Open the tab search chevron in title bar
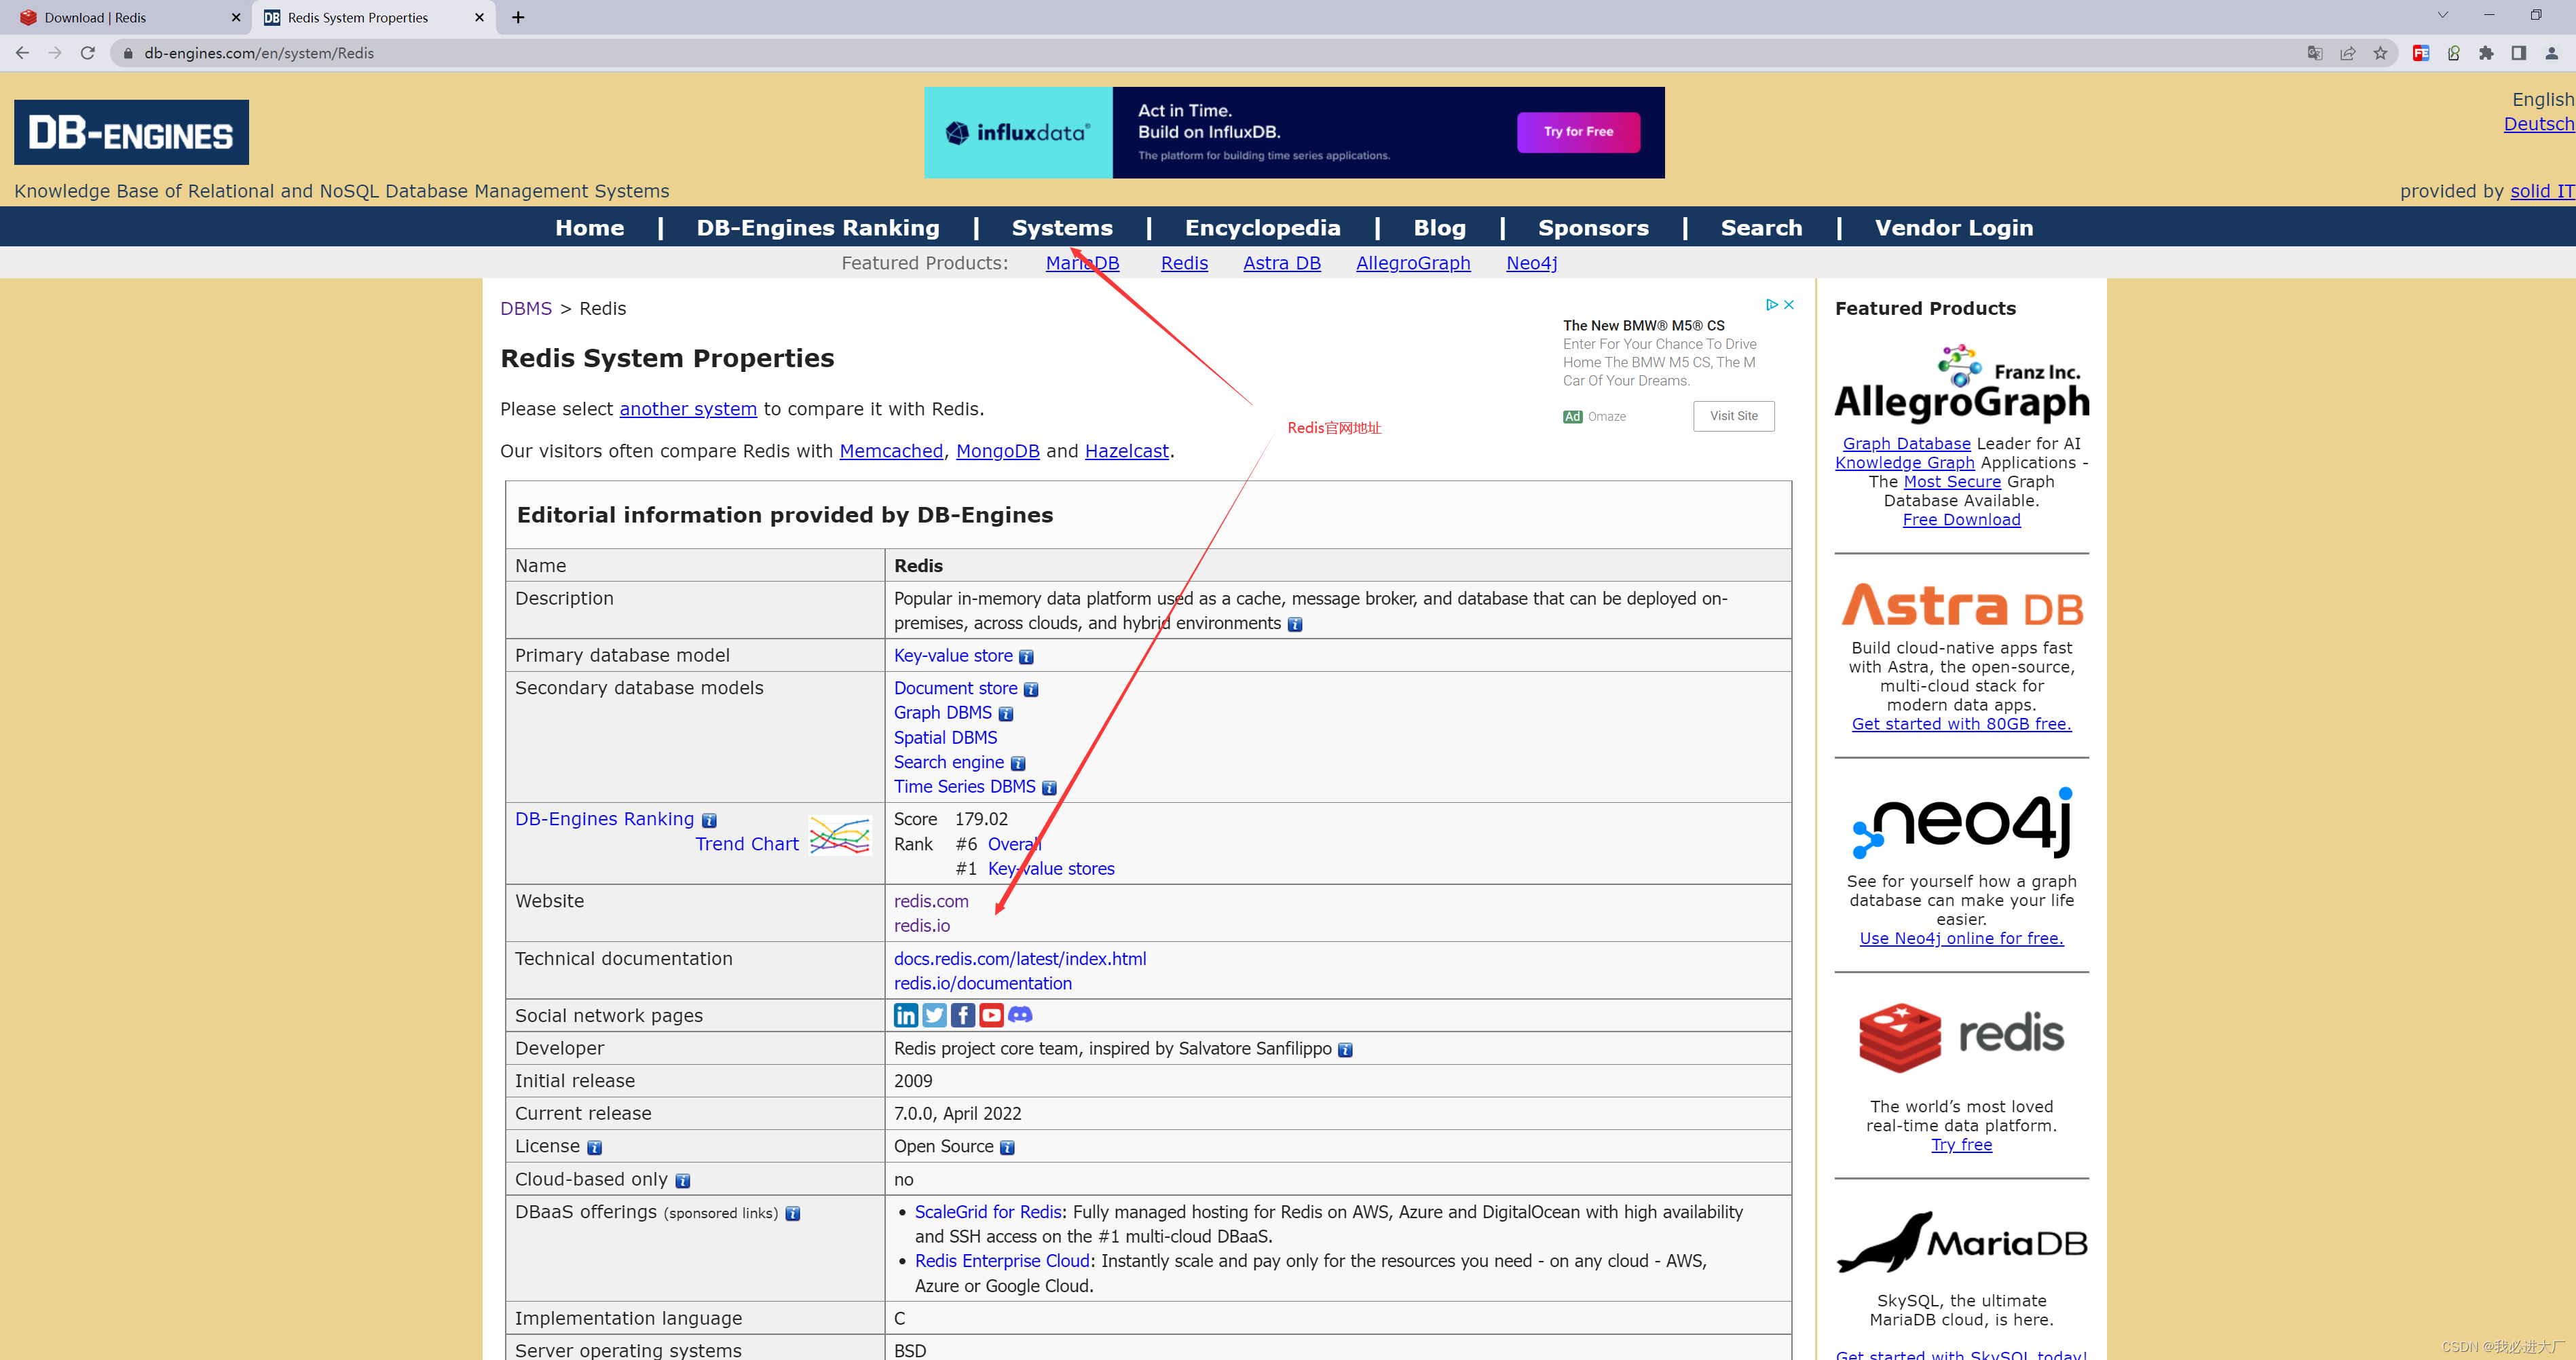Screen dimensions: 2576x1360 [2443, 15]
